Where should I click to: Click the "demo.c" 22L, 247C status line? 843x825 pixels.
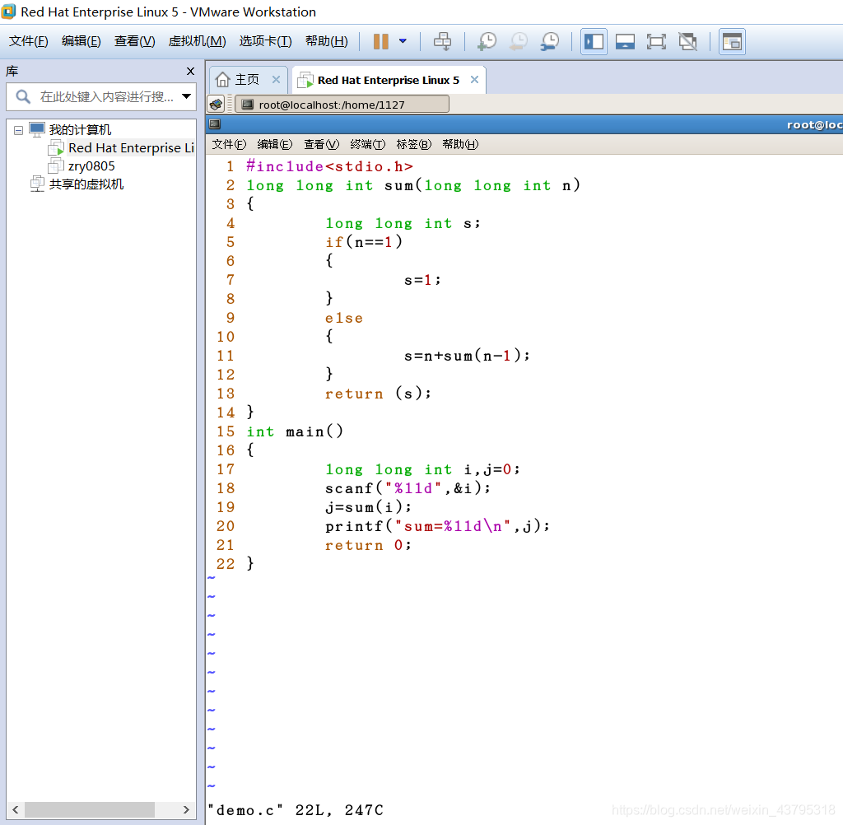click(296, 810)
